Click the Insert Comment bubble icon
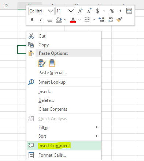Image resolution: width=144 pixels, height=161 pixels. [x=31, y=146]
